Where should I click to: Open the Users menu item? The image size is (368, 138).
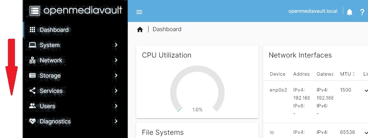[47, 106]
